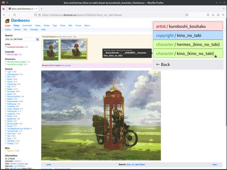Go to the Posts section
The width and height of the screenshot is (227, 170).
[x=16, y=26]
